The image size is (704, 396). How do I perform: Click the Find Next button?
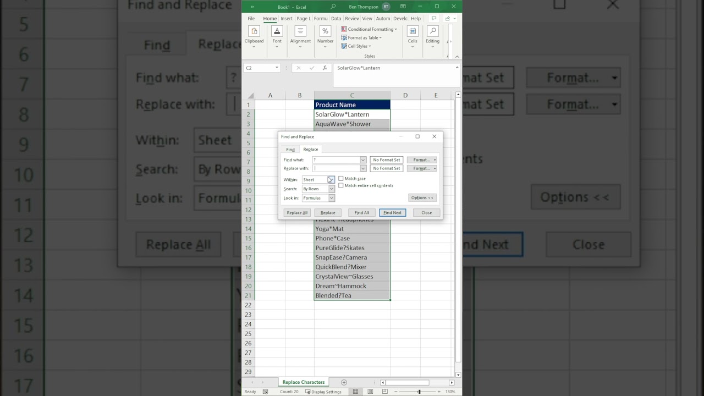coord(393,213)
